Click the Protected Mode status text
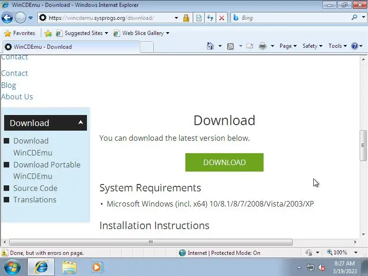Screen dimensions: 368x276 tap(236, 253)
